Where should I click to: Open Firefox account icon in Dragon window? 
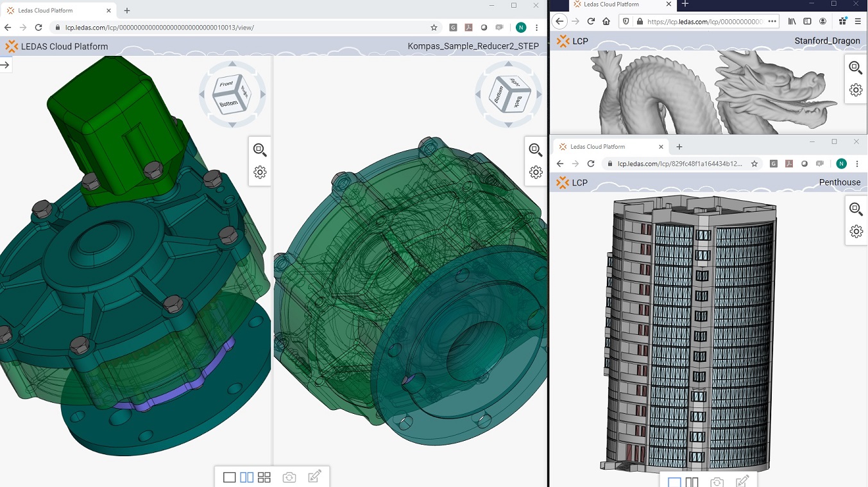click(822, 21)
